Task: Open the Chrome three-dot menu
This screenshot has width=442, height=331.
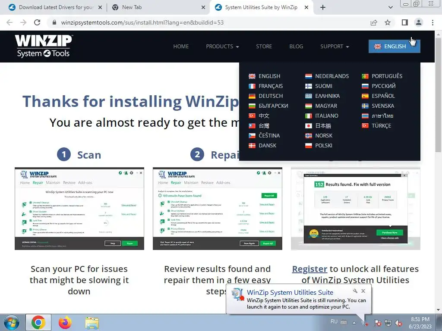Action: tap(433, 22)
